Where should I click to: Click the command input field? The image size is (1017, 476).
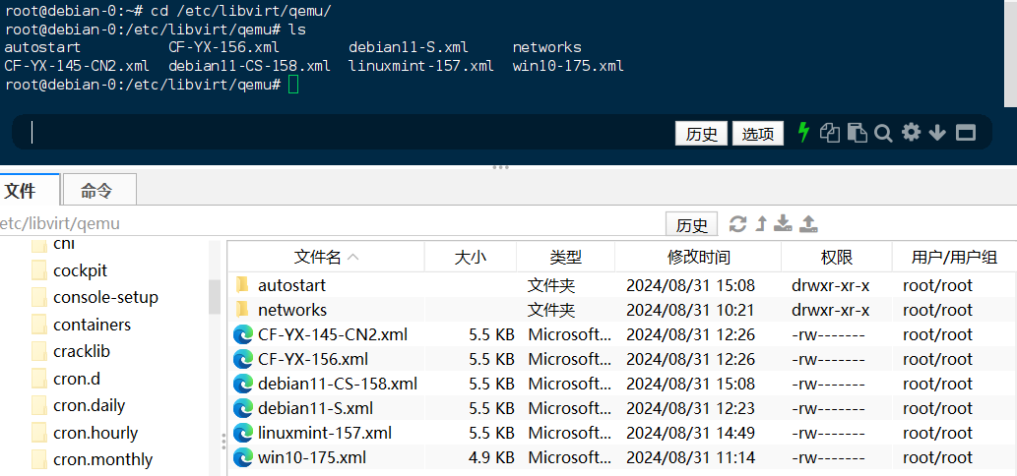345,133
